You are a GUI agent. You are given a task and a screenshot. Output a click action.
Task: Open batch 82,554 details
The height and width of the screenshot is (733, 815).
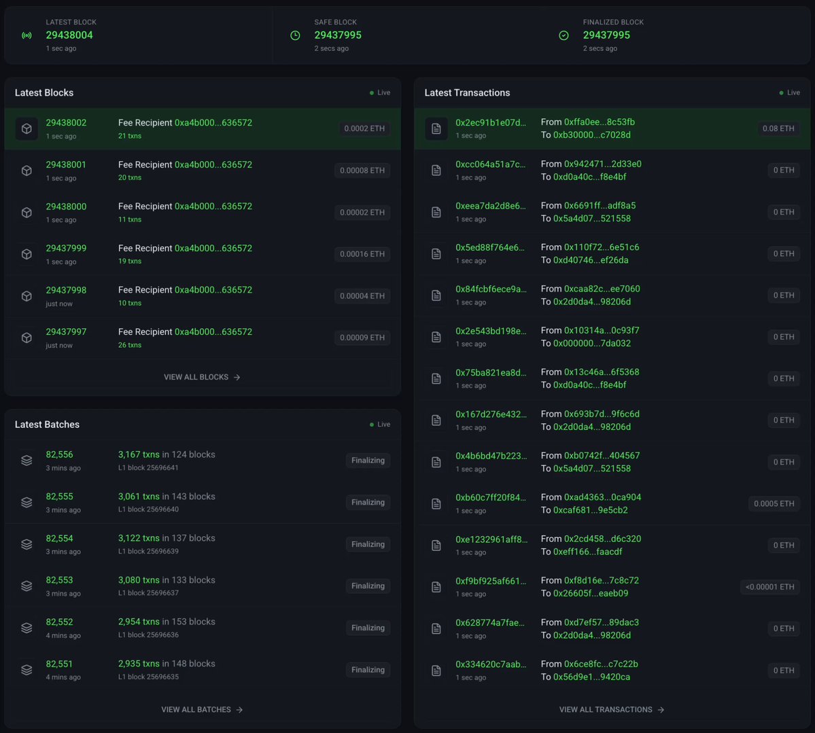59,538
